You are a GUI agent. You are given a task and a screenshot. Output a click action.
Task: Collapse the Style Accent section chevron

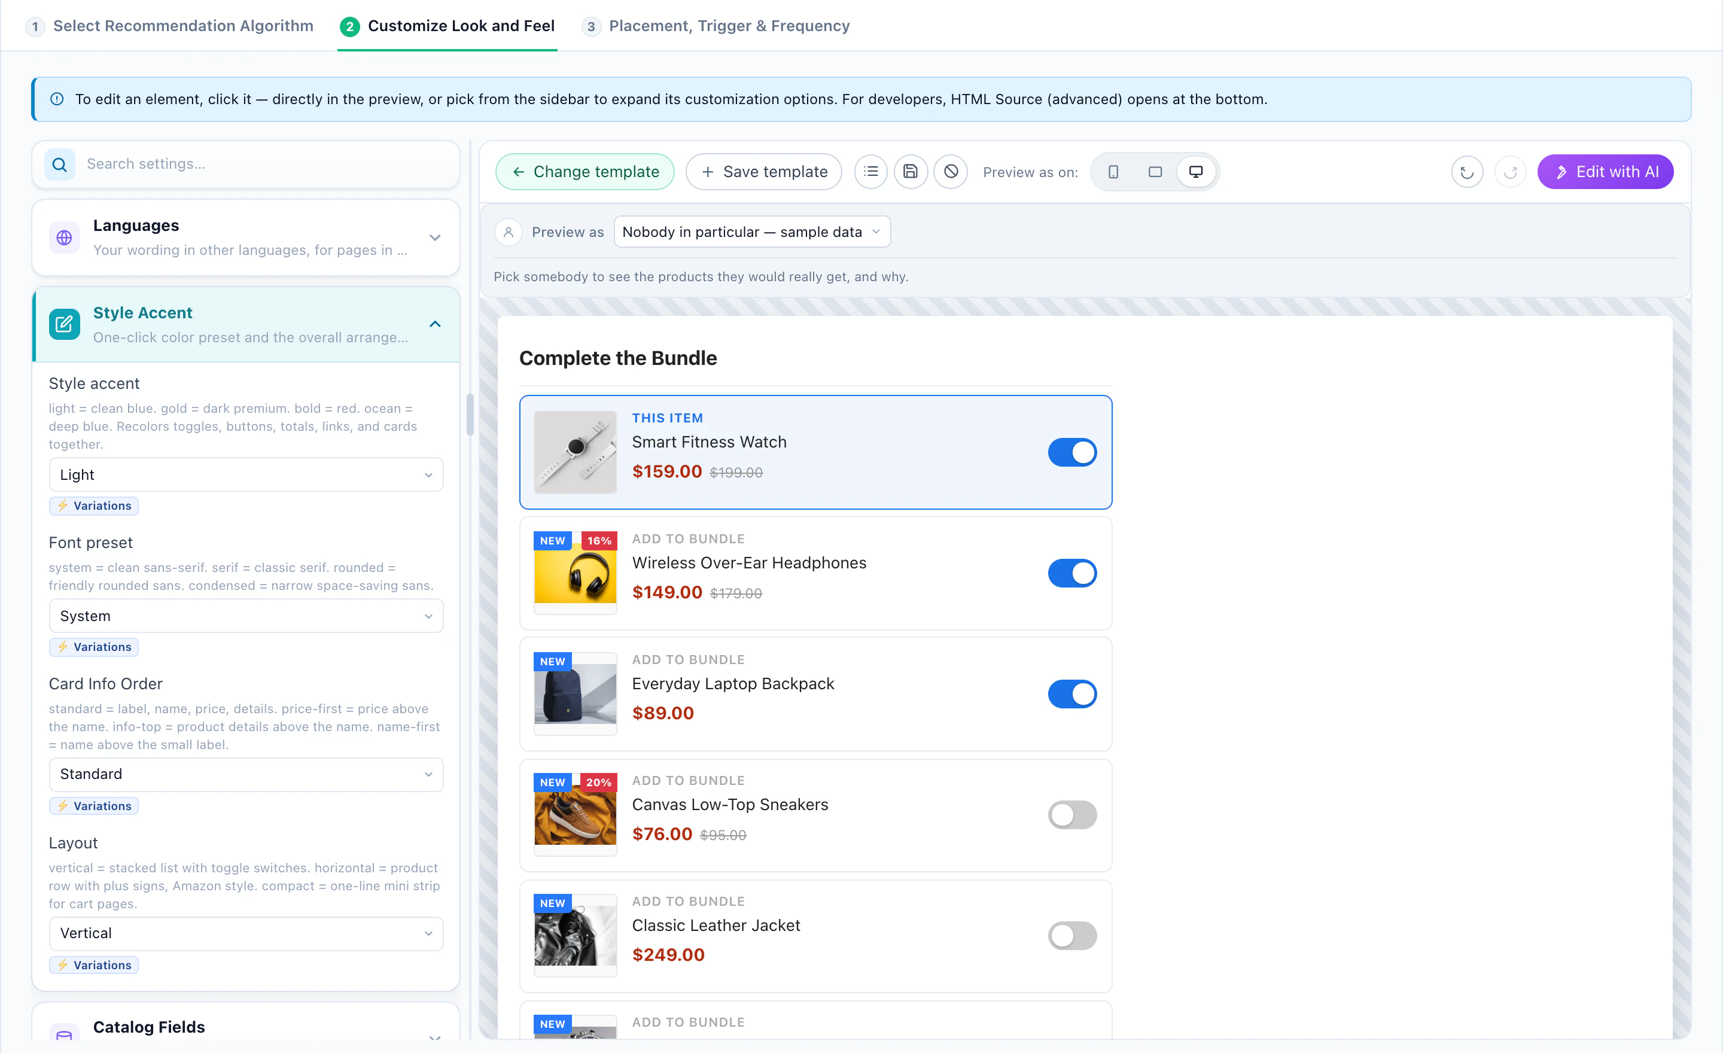coord(435,324)
